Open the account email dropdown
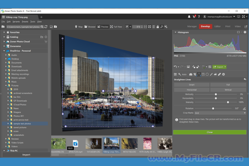Screen dimensions: 249x166 tap(234, 17)
